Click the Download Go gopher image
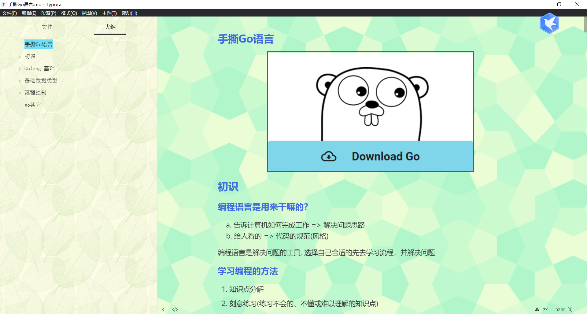Viewport: 587px width, 314px height. [x=370, y=112]
